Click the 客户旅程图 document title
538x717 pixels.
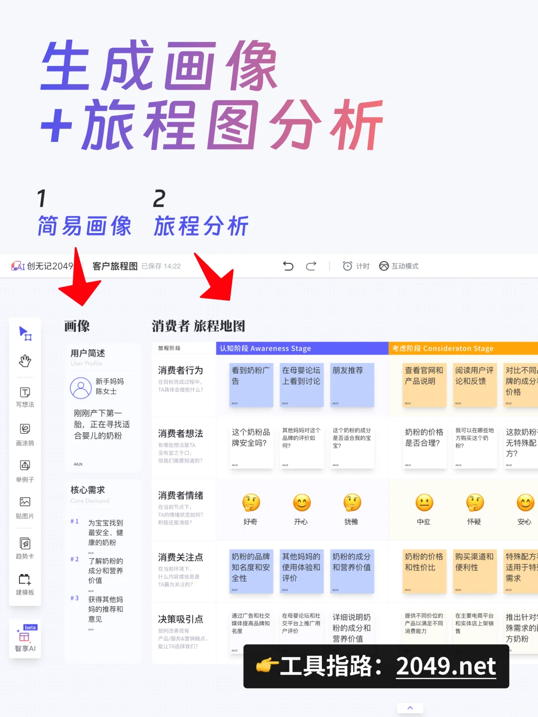coord(115,266)
